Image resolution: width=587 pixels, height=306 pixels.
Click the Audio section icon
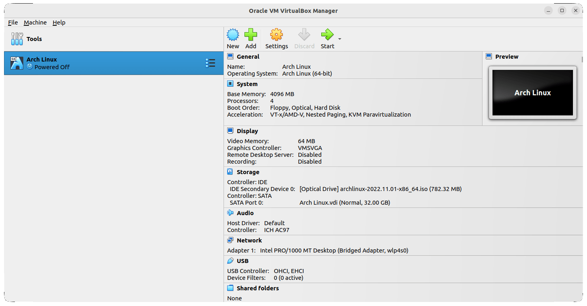tap(230, 212)
